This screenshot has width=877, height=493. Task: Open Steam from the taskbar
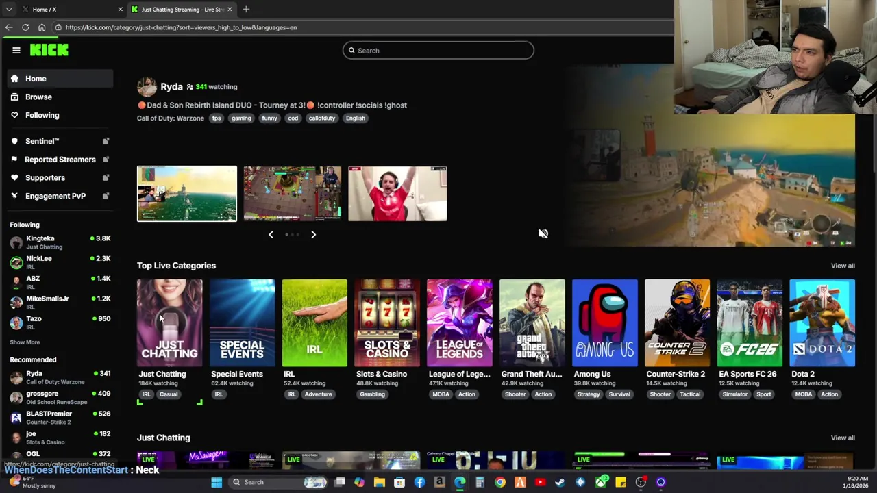point(560,482)
